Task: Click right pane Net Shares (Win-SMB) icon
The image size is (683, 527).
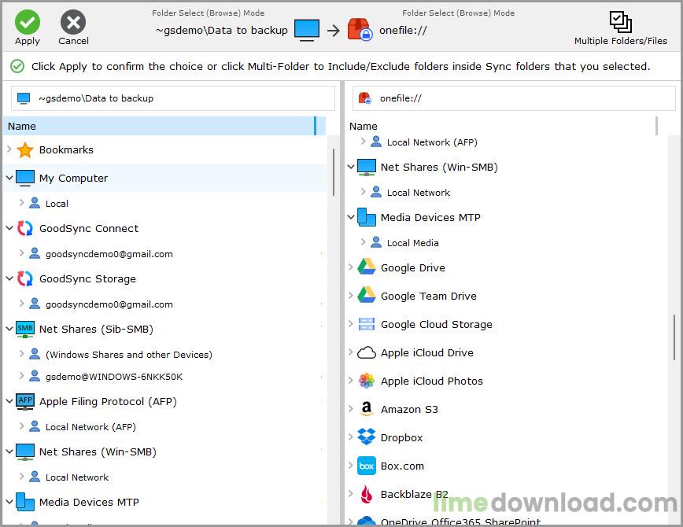Action: [367, 167]
